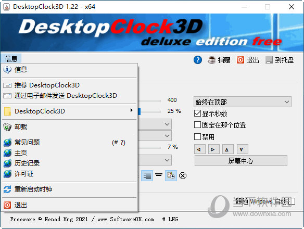
Task: Move clock left with left arrow button
Action: 200,149
